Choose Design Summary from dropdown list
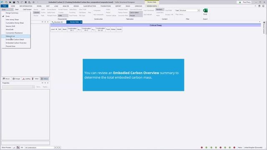 coord(12,13)
